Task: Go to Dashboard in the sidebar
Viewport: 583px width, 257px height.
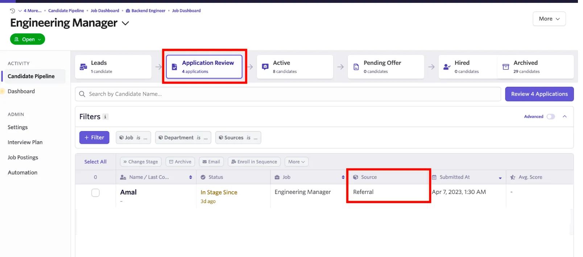Action: coord(21,92)
